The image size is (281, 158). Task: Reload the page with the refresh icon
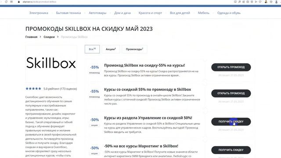point(6,2)
